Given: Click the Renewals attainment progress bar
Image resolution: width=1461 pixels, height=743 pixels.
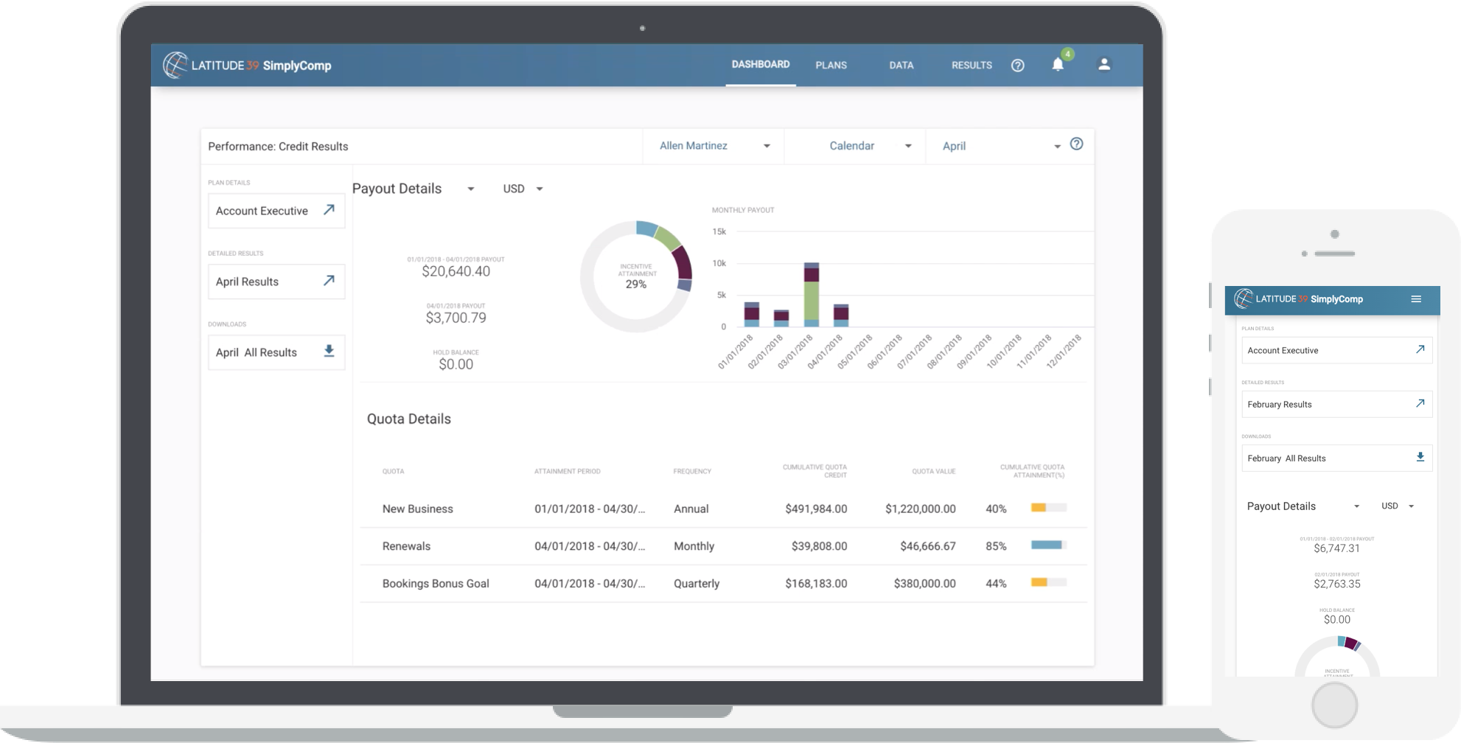Looking at the screenshot, I should (1048, 545).
